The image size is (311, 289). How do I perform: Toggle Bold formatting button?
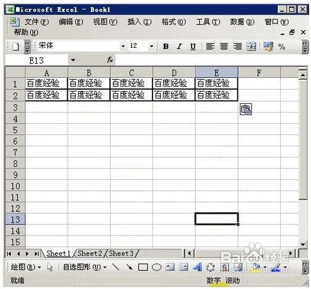point(166,47)
